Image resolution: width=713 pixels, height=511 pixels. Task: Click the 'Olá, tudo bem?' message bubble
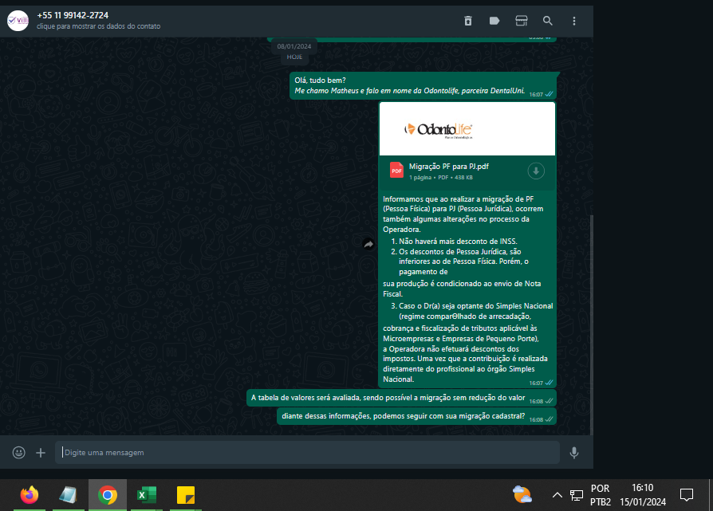(423, 85)
